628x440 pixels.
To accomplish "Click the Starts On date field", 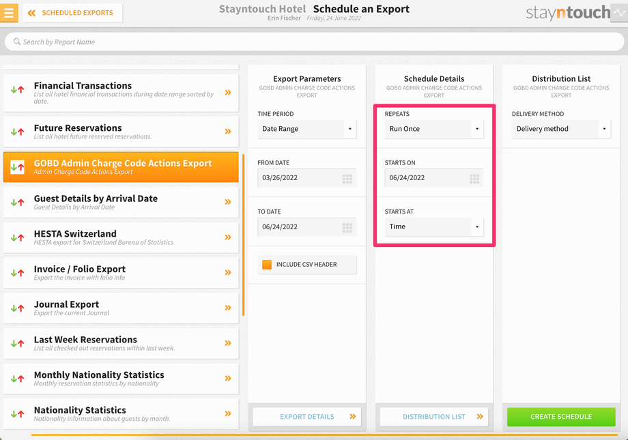I will (x=434, y=178).
